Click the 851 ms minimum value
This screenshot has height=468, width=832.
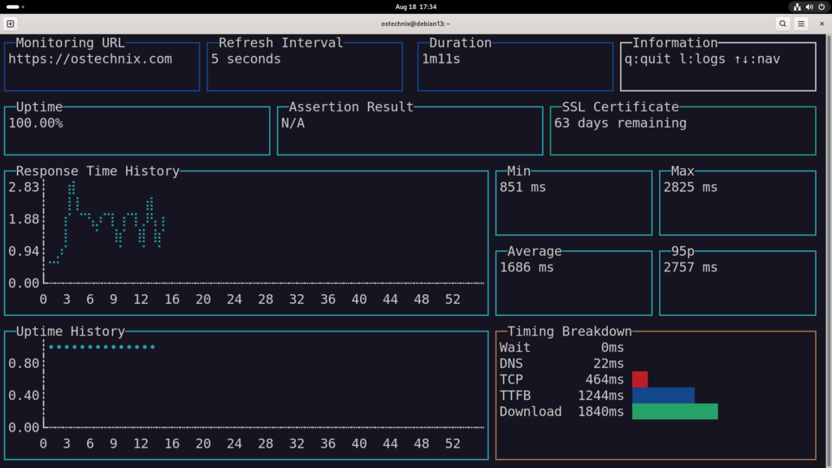coord(522,188)
